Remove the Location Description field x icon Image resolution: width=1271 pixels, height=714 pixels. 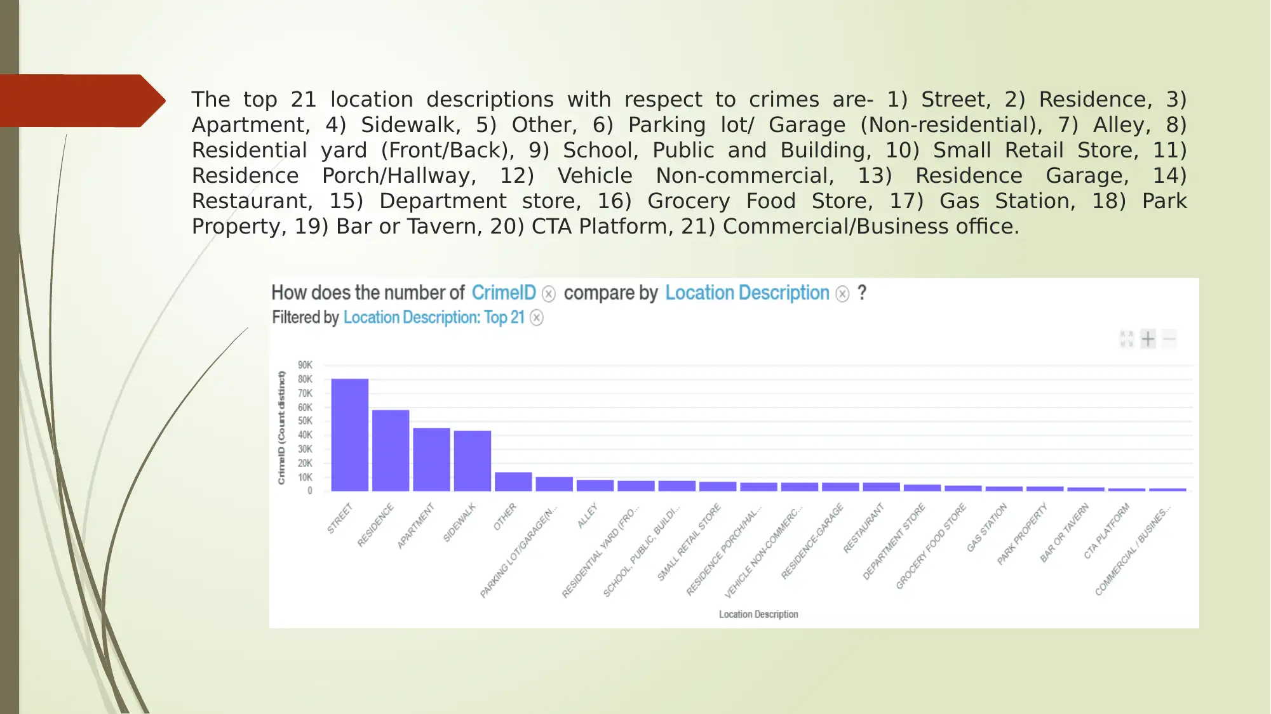[x=842, y=294]
